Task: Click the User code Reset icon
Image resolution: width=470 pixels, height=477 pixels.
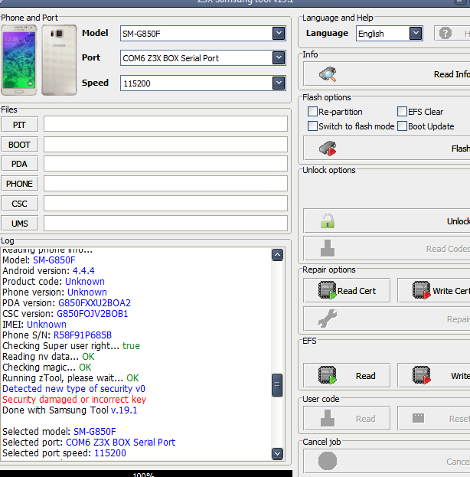Action: click(x=418, y=418)
